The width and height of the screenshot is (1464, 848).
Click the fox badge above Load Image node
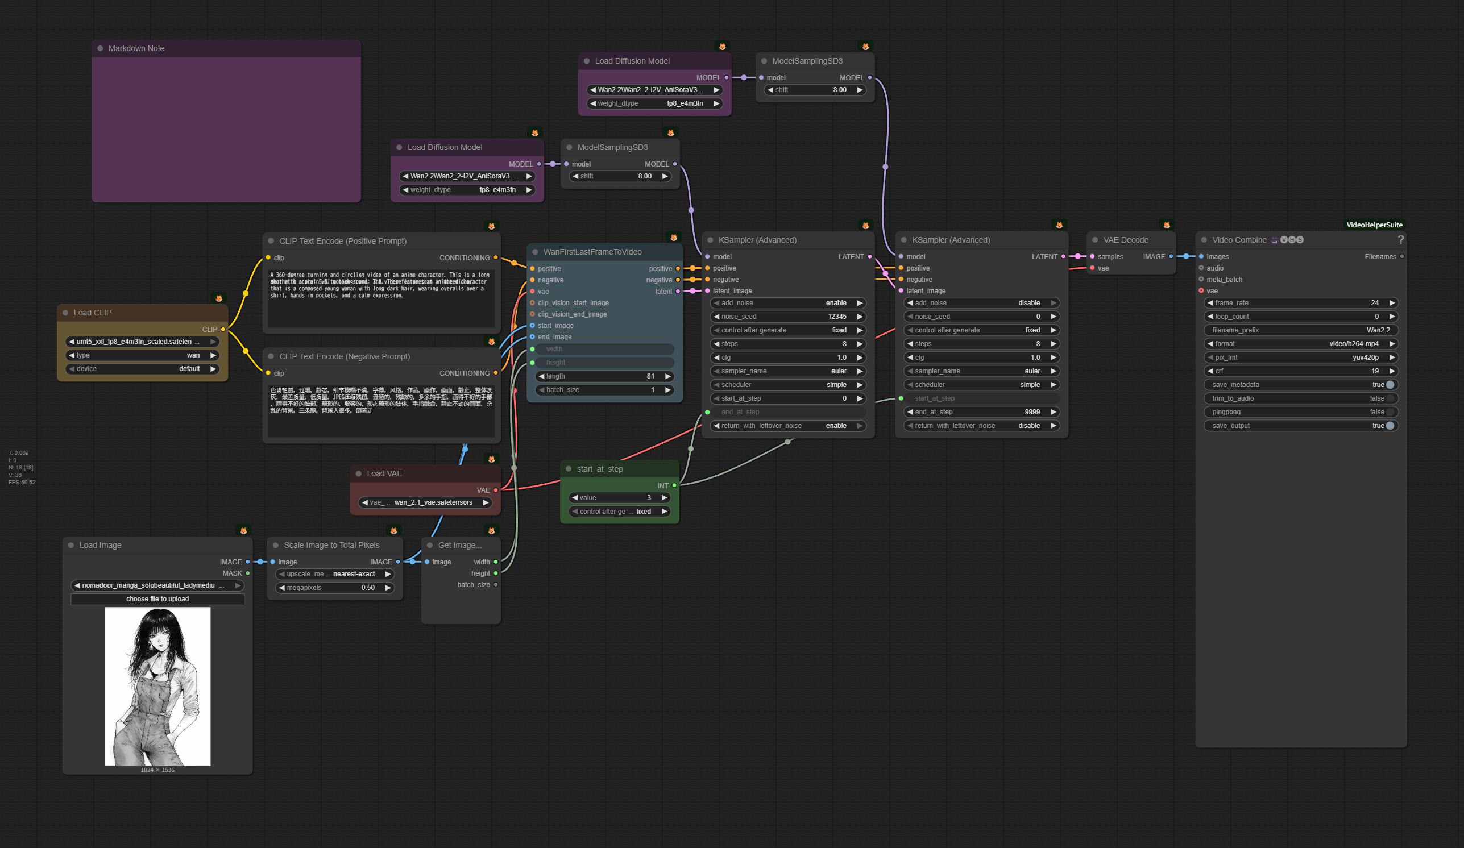click(x=243, y=531)
